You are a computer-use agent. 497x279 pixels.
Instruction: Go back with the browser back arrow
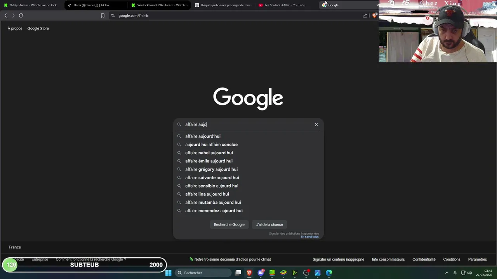pyautogui.click(x=5, y=15)
